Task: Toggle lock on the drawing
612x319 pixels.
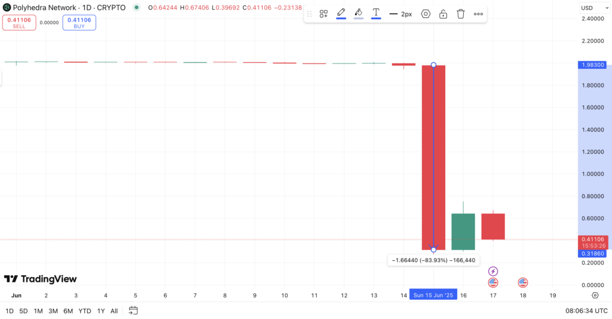Action: coord(443,14)
